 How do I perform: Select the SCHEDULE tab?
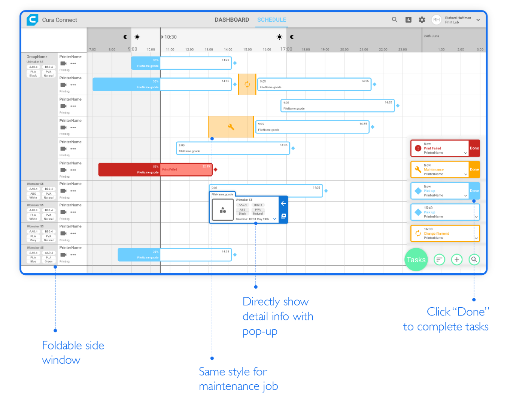272,20
